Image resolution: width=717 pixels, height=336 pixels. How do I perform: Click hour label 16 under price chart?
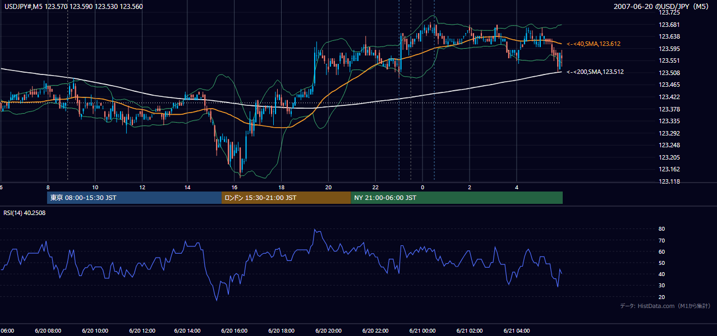[235, 187]
